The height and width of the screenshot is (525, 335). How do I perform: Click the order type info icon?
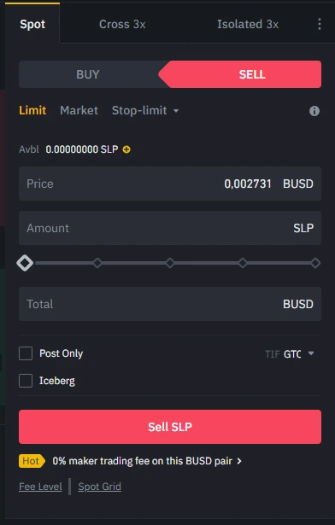click(x=314, y=111)
